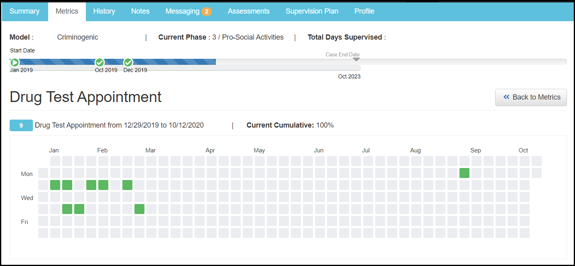This screenshot has width=575, height=266.
Task: Switch to the History tab
Action: pos(104,11)
